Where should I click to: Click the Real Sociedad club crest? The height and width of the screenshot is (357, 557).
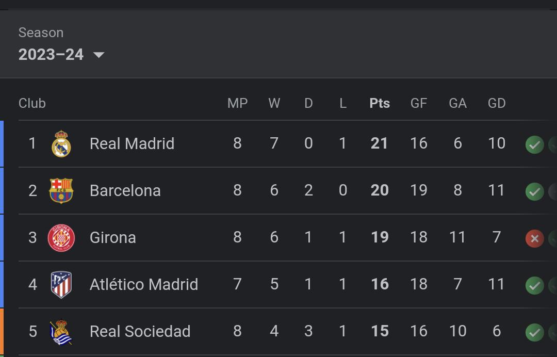coord(61,332)
